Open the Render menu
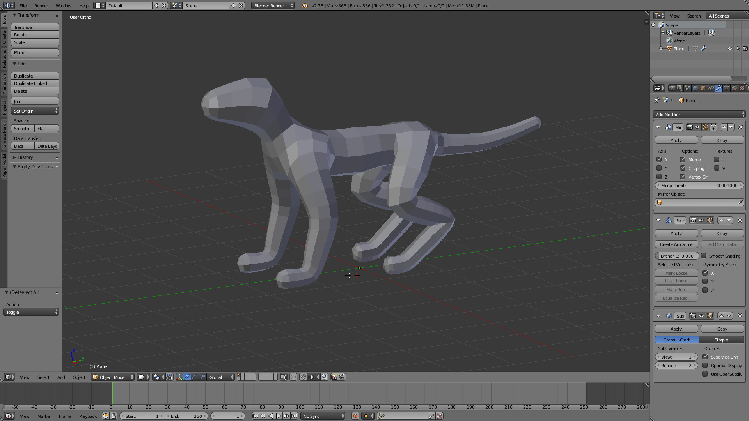 (41, 6)
